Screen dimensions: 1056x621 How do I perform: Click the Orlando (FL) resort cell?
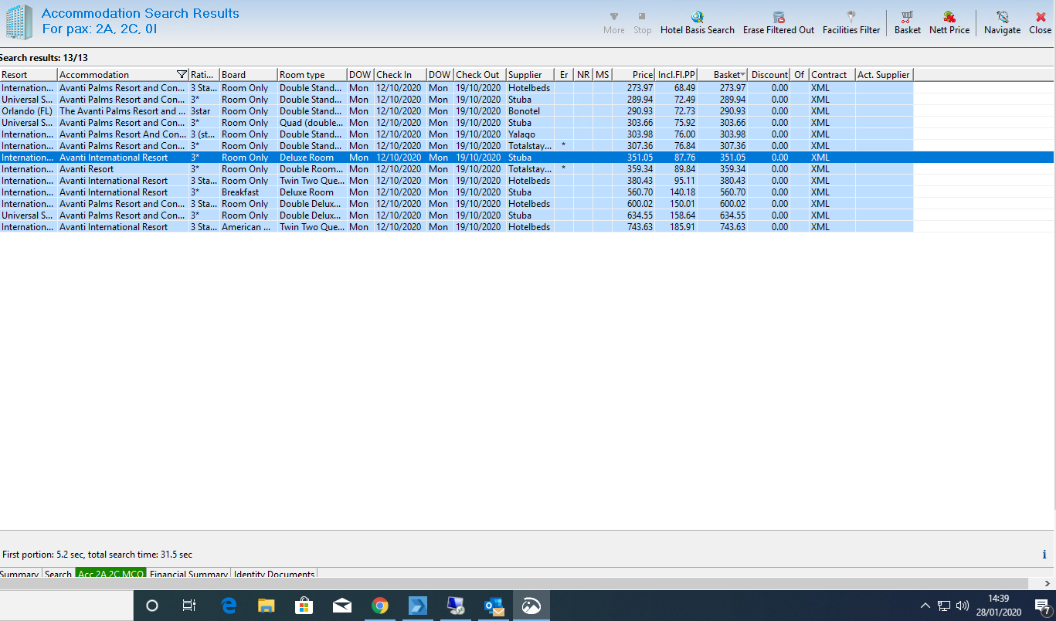29,111
